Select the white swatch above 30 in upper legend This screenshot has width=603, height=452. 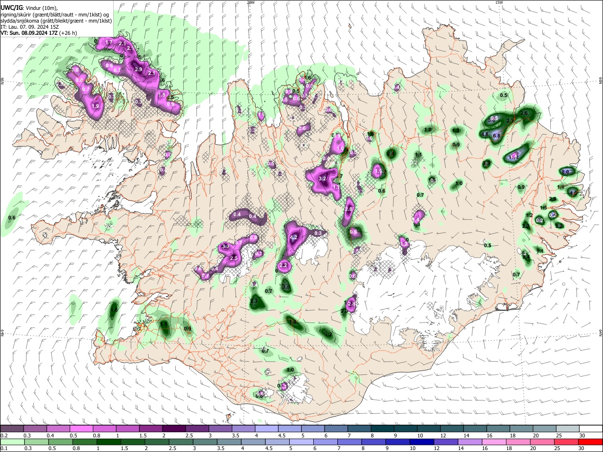click(591, 429)
